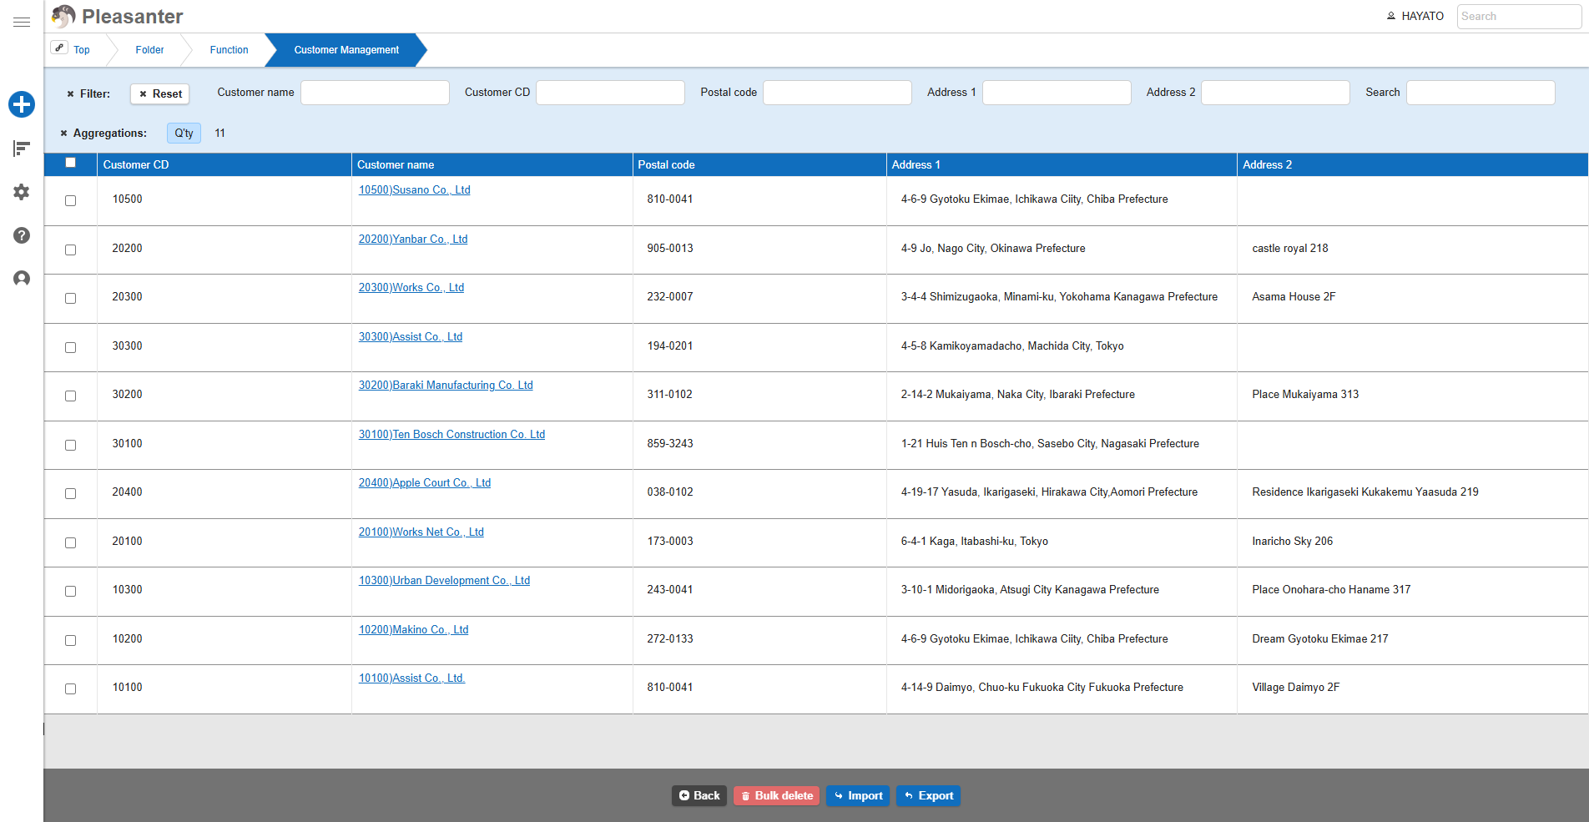Select all rows with header checkbox
The width and height of the screenshot is (1589, 822).
point(70,163)
